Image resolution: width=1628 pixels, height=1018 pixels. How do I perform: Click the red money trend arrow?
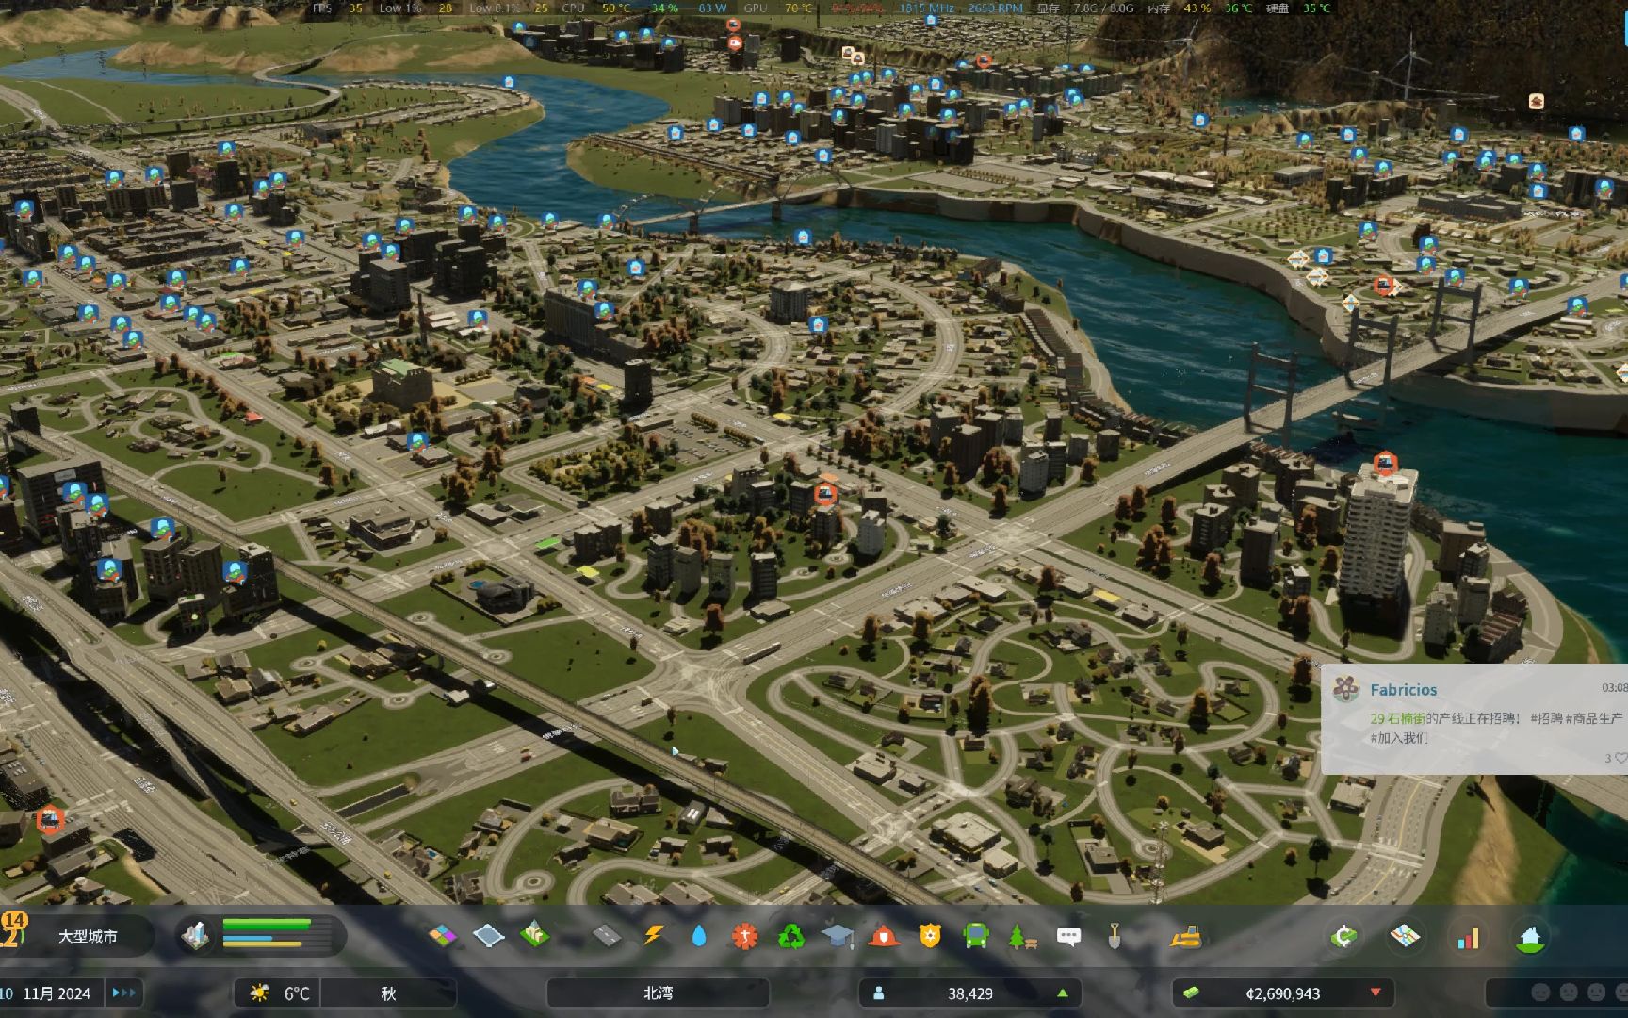point(1376,993)
